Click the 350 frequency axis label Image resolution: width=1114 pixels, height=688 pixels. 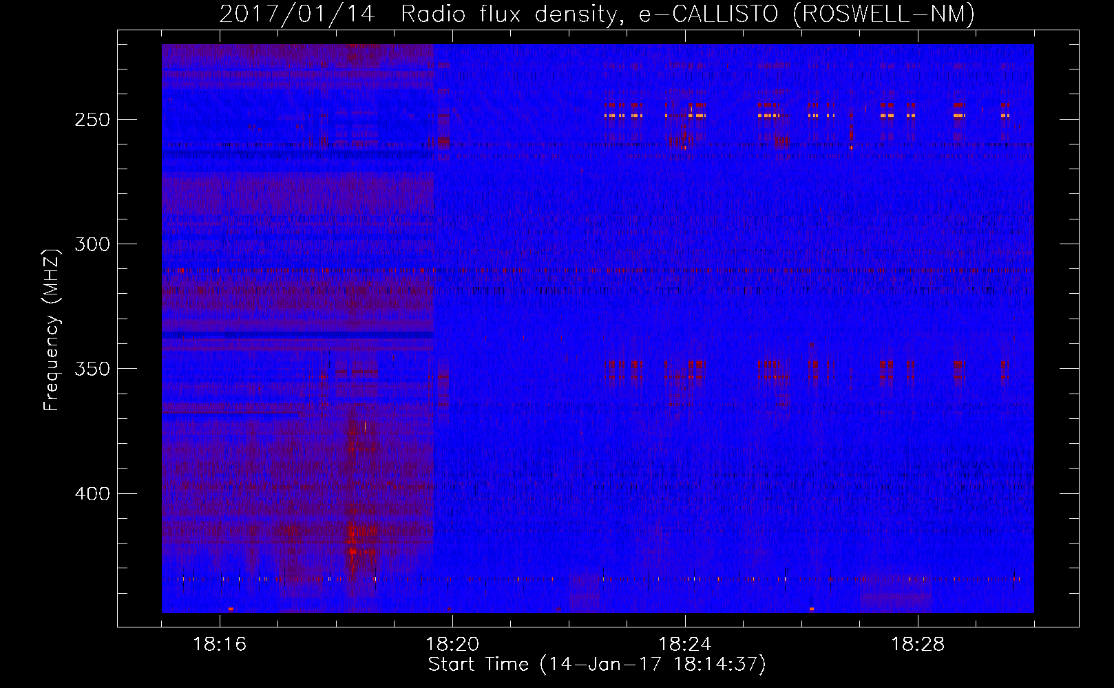click(x=92, y=369)
